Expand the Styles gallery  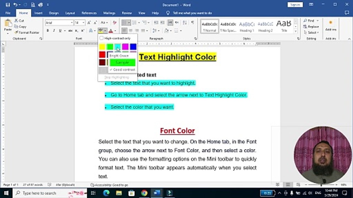pos(296,31)
